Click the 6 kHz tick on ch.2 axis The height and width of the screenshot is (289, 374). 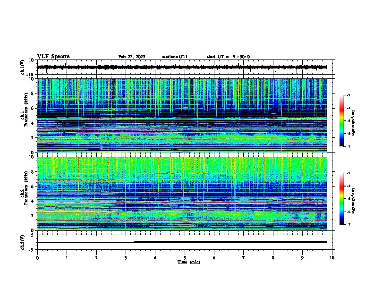click(33, 186)
